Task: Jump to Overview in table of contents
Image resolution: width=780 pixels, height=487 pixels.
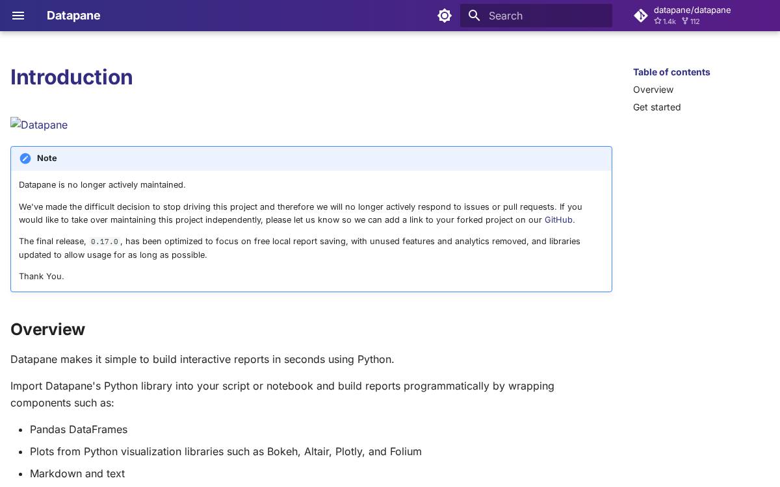Action: [x=653, y=90]
